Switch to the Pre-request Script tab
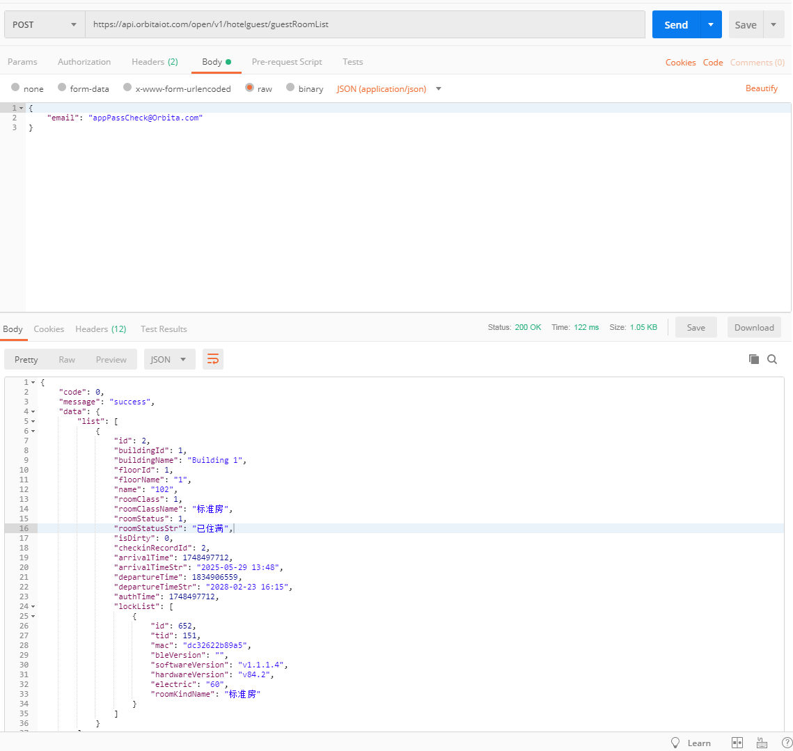 tap(287, 62)
